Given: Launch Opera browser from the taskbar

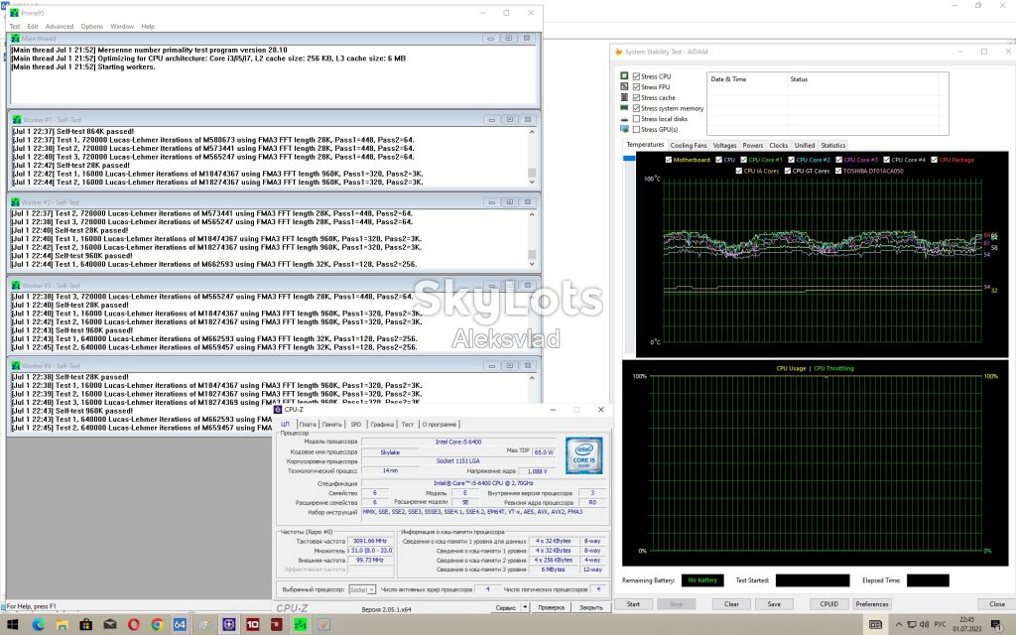Looking at the screenshot, I should point(134,625).
